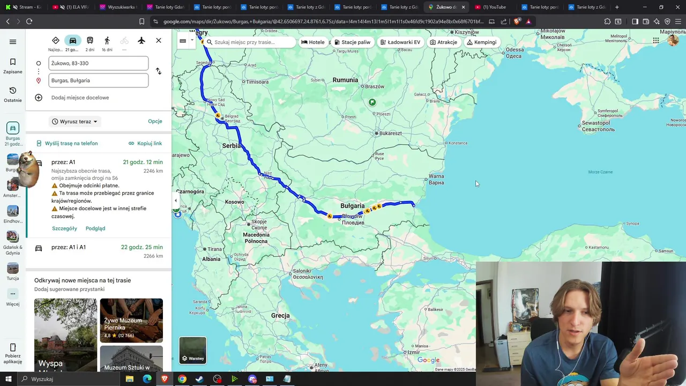
Task: Open the Wyrusz teraz departure dropdown
Action: [74, 122]
